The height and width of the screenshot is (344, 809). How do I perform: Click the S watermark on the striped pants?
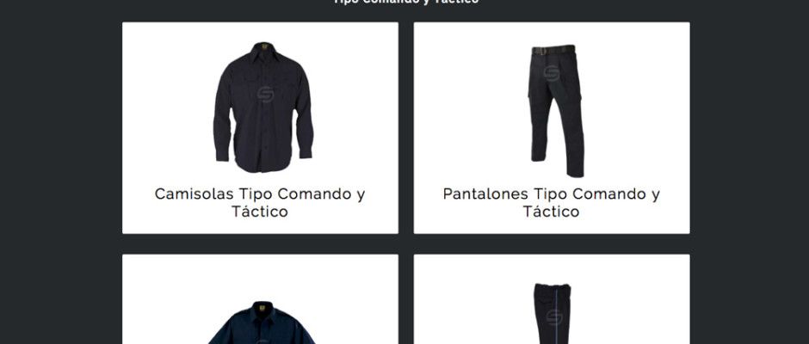[554, 317]
